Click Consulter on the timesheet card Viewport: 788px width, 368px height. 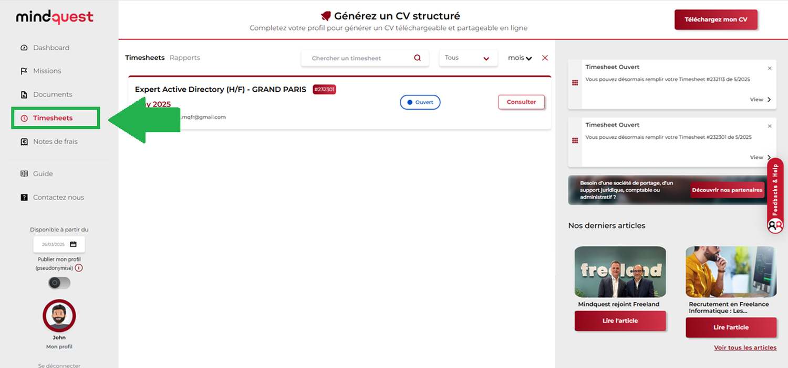click(521, 102)
